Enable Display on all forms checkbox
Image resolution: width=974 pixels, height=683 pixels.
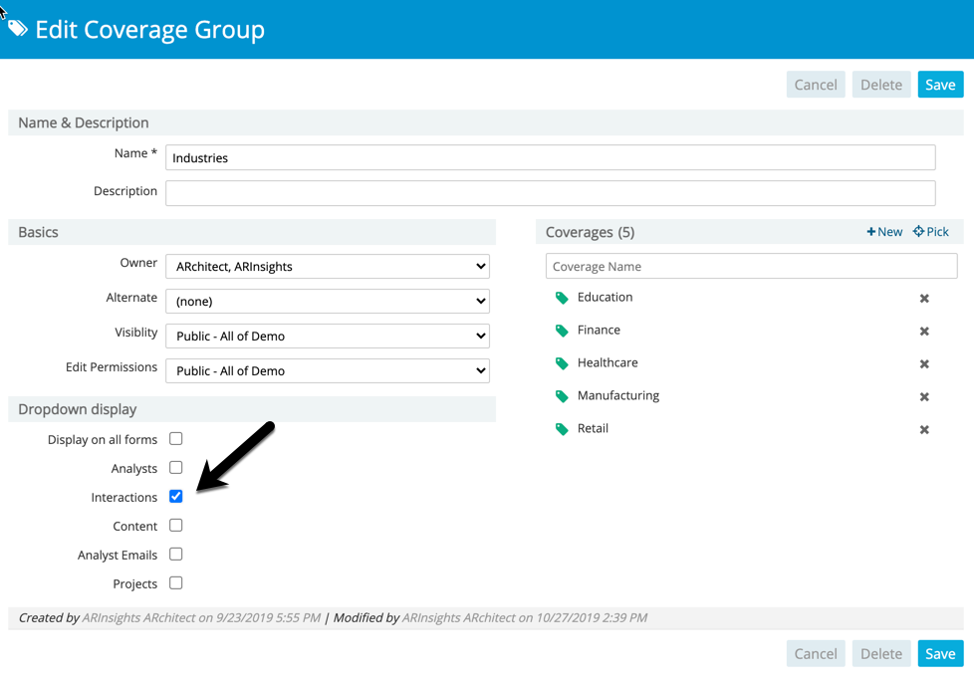(x=176, y=439)
